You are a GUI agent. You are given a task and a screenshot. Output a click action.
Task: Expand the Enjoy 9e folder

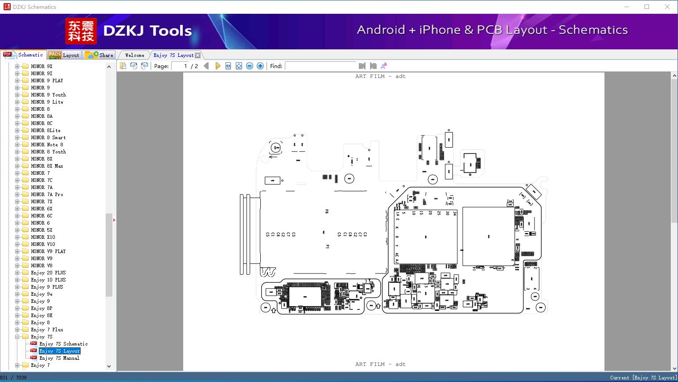point(17,294)
